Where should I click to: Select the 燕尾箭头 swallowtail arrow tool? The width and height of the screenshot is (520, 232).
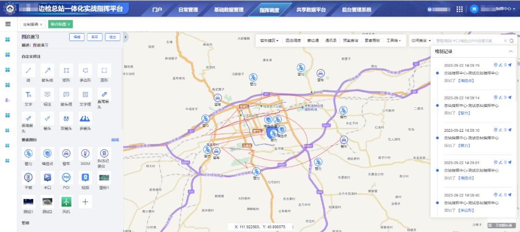click(x=28, y=119)
